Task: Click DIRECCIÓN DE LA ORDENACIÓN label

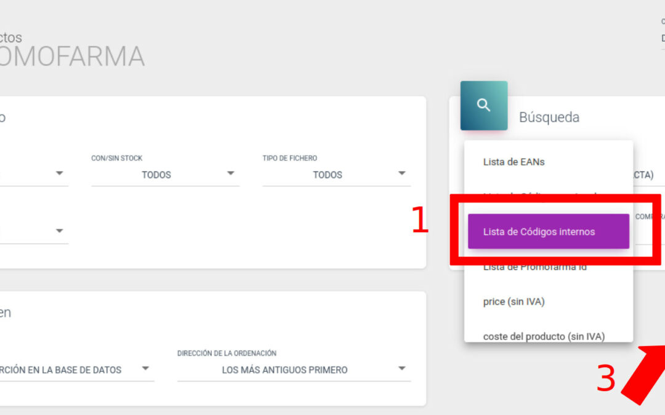Action: coord(227,353)
